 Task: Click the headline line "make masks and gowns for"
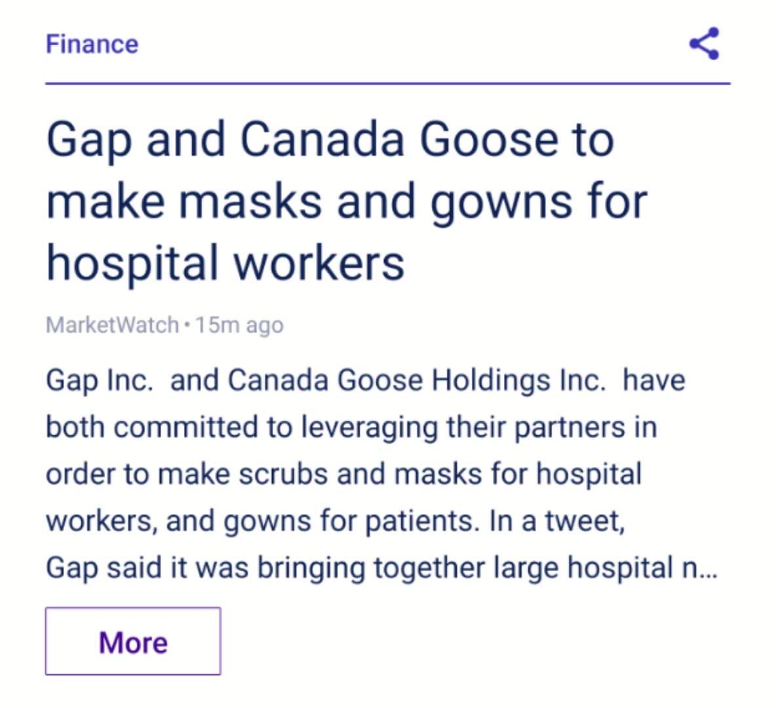click(347, 202)
